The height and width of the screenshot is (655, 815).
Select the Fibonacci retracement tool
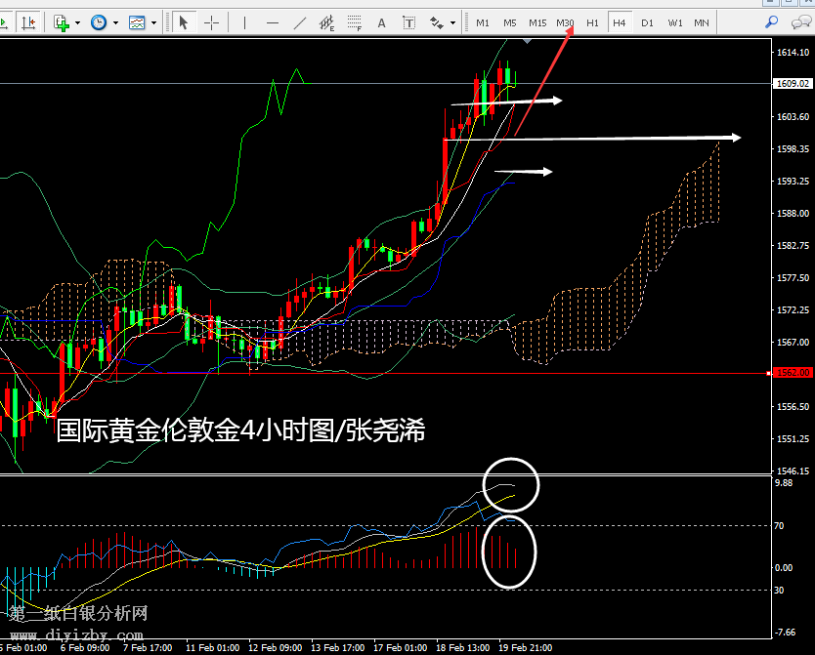[355, 22]
